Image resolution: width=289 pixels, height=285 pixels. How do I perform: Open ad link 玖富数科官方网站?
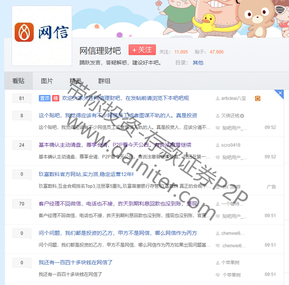tap(86, 174)
